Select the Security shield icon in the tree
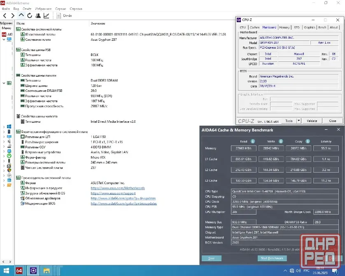This screenshot has width=345, height=276. click(x=9, y=170)
